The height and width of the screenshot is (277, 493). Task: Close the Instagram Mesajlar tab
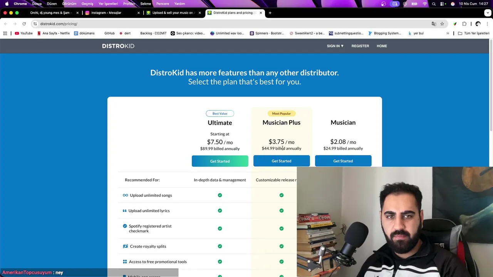tap(139, 13)
